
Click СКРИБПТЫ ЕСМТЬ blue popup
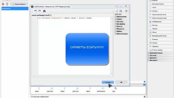tap(87, 49)
